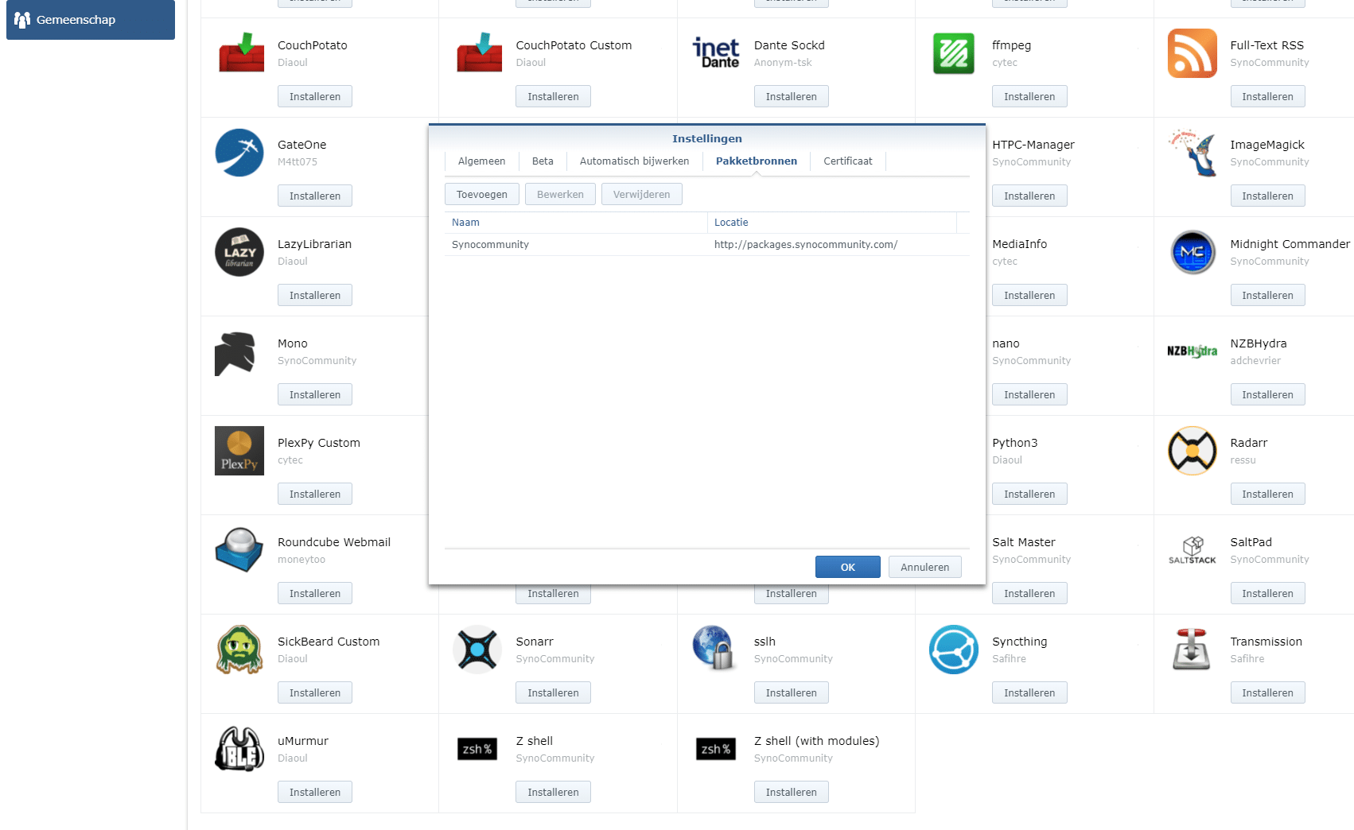Open the Automatisch bijwerken tab
Viewport: 1354px width, 830px height.
pyautogui.click(x=635, y=161)
